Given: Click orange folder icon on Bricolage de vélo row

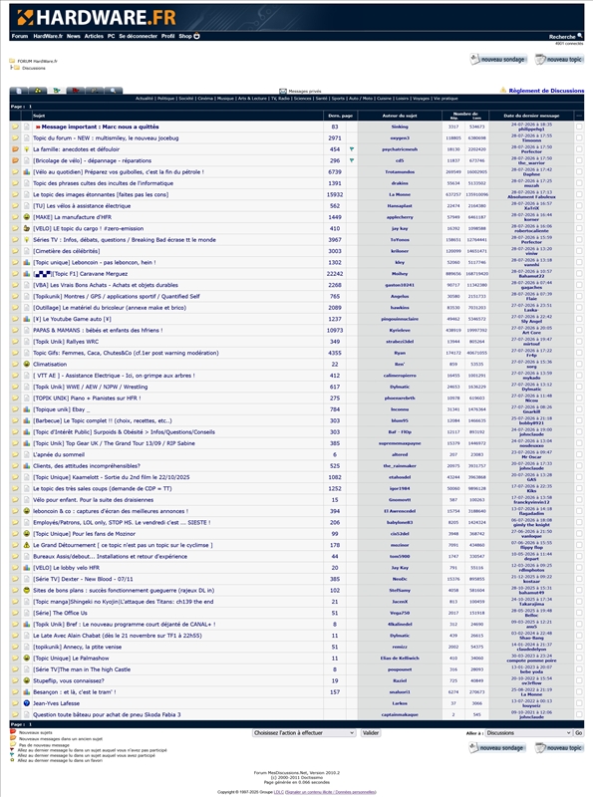Looking at the screenshot, I should pyautogui.click(x=15, y=160).
